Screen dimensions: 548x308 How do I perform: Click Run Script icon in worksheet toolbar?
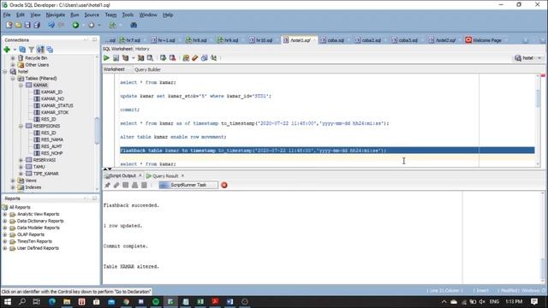(x=116, y=58)
